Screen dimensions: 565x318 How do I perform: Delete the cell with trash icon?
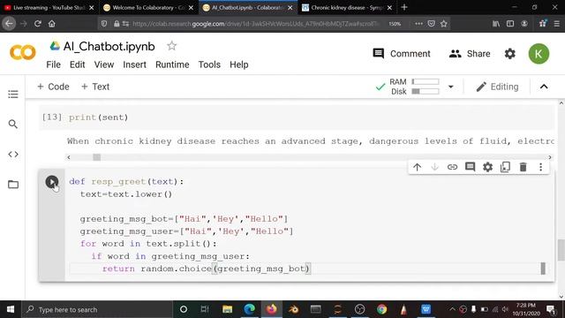[523, 167]
